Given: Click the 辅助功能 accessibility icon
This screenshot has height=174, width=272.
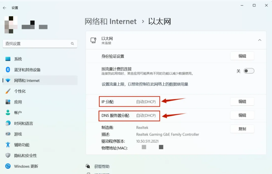Looking at the screenshot, I should (x=8, y=145).
